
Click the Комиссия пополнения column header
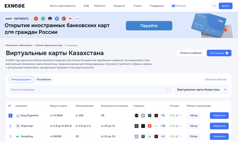115,106
